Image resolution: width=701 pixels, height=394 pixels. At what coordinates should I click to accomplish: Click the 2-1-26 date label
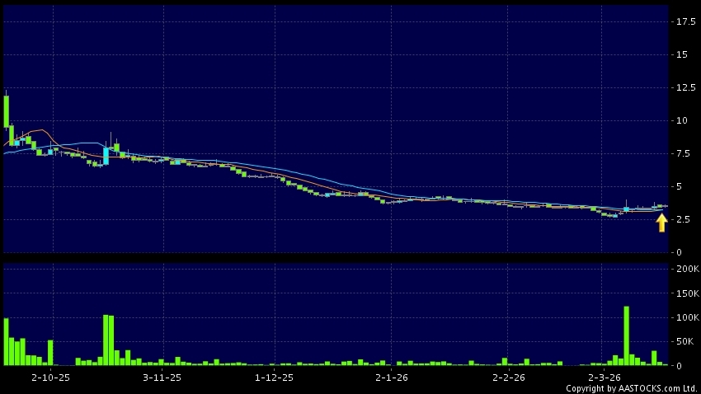click(x=392, y=378)
